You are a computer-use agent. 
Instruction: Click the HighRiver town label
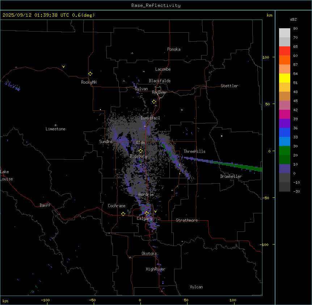click(156, 269)
